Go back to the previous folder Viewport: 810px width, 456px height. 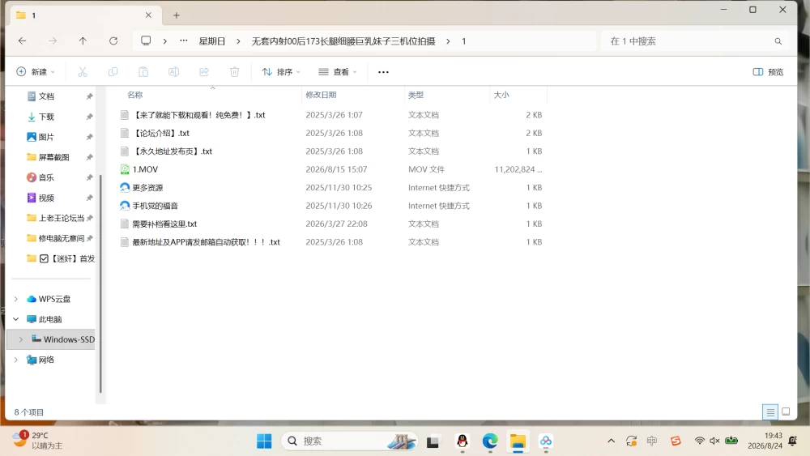22,40
